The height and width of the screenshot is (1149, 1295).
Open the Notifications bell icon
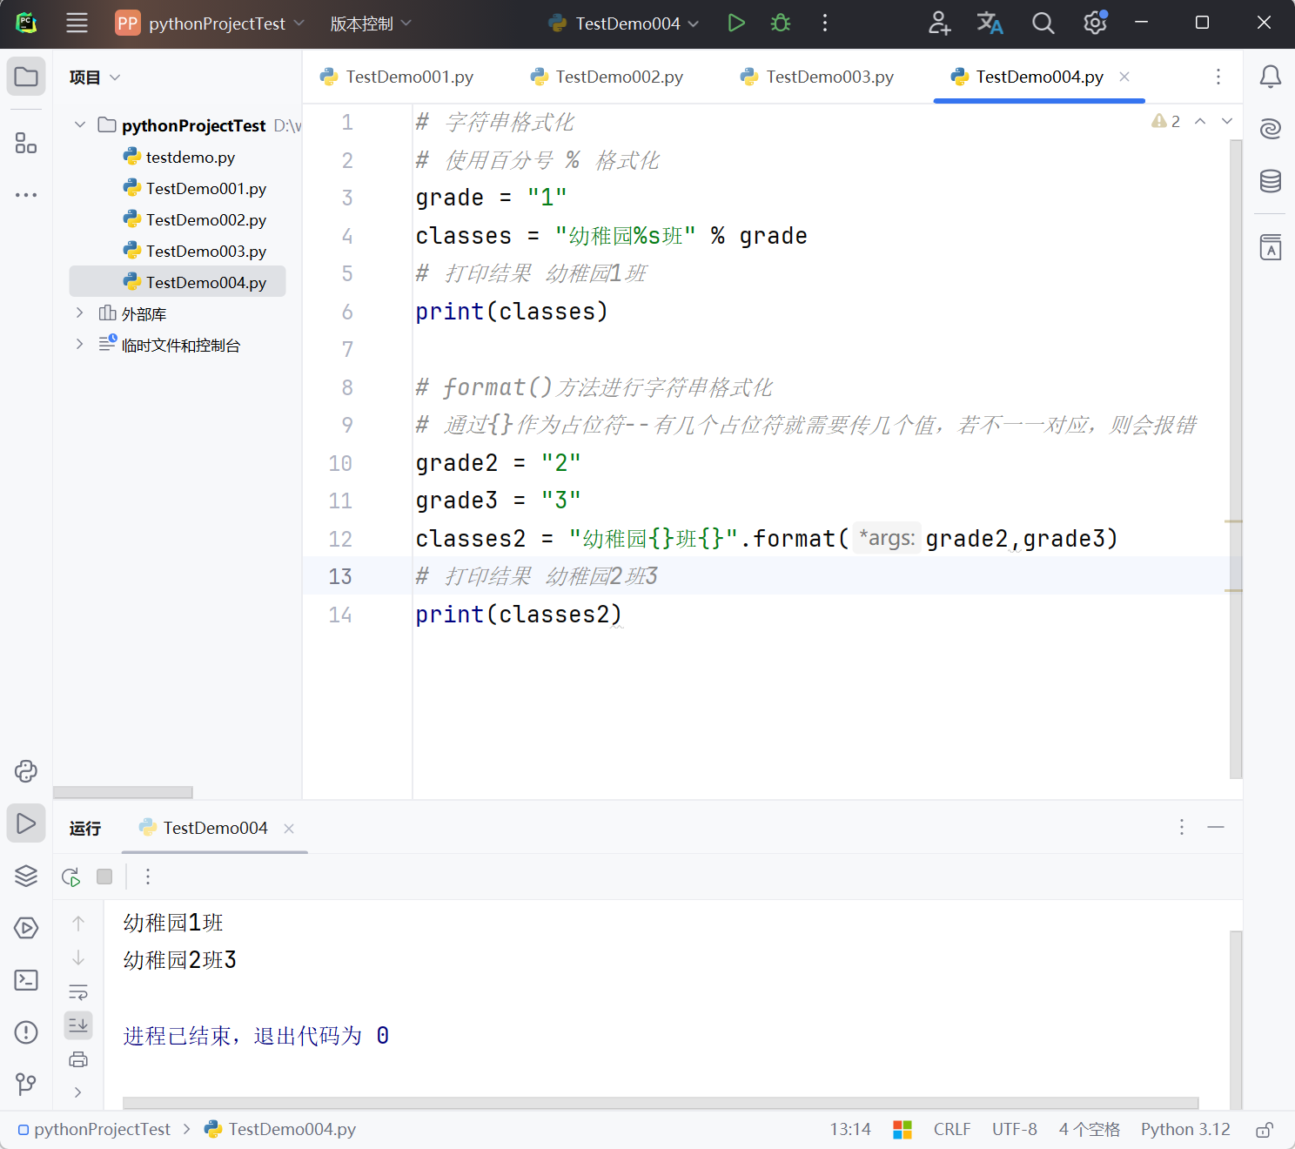pos(1271,77)
